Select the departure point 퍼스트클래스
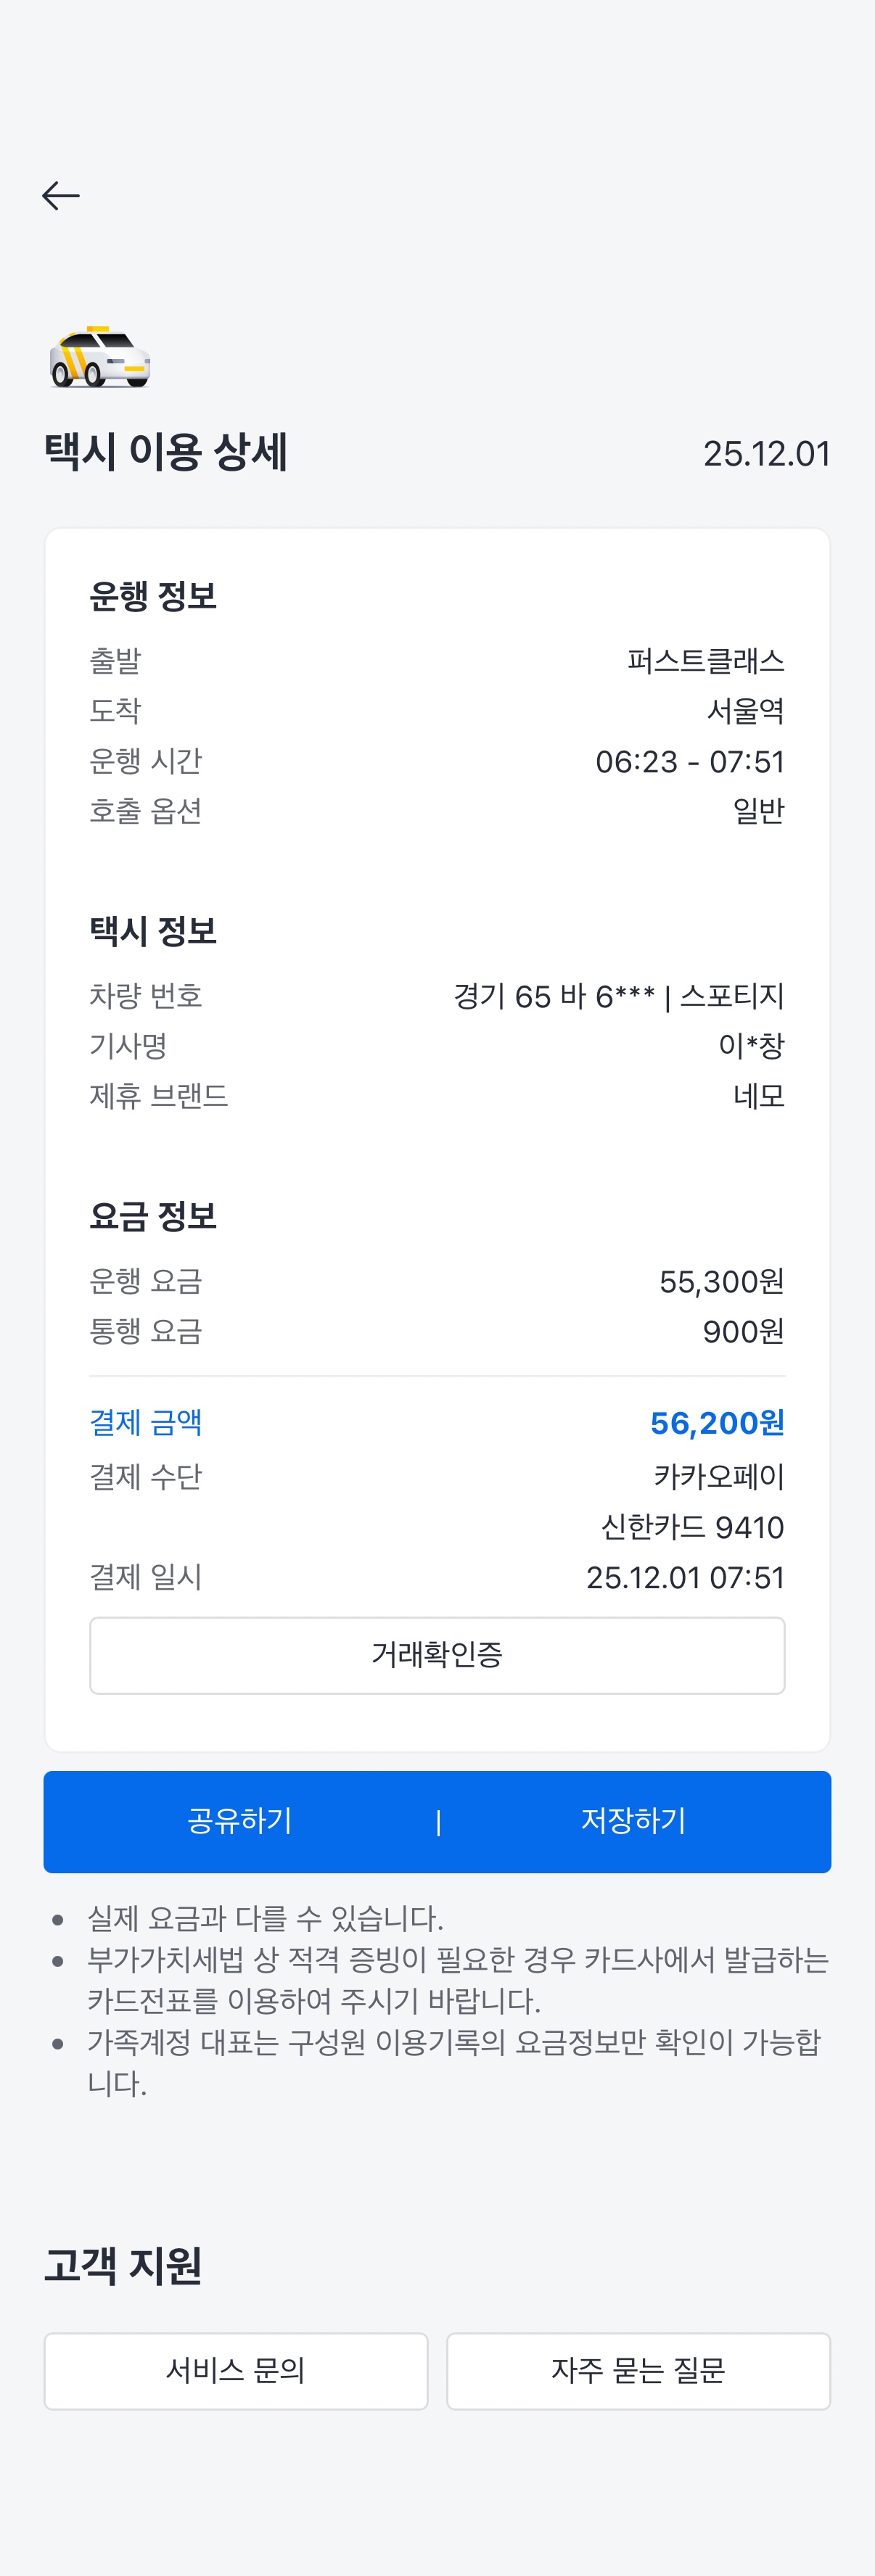Viewport: 875px width, 2576px height. [705, 661]
